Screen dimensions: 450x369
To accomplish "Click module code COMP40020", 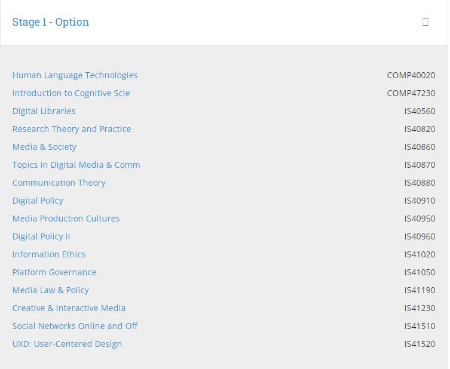I will click(411, 75).
